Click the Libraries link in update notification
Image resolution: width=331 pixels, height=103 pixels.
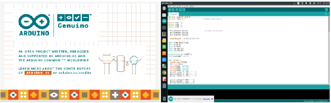[207, 99]
